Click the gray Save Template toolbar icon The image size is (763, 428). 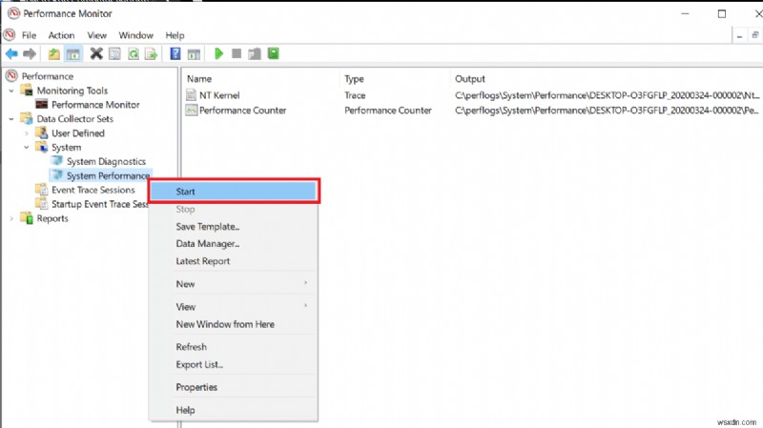click(255, 54)
